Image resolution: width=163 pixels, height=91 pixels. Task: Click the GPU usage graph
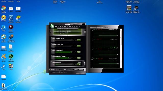105,43
